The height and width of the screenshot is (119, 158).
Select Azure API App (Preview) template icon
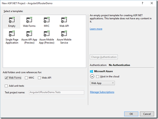pyautogui.click(x=29, y=34)
